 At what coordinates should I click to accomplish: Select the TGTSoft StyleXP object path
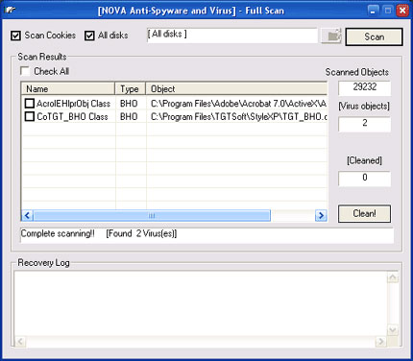pos(238,116)
